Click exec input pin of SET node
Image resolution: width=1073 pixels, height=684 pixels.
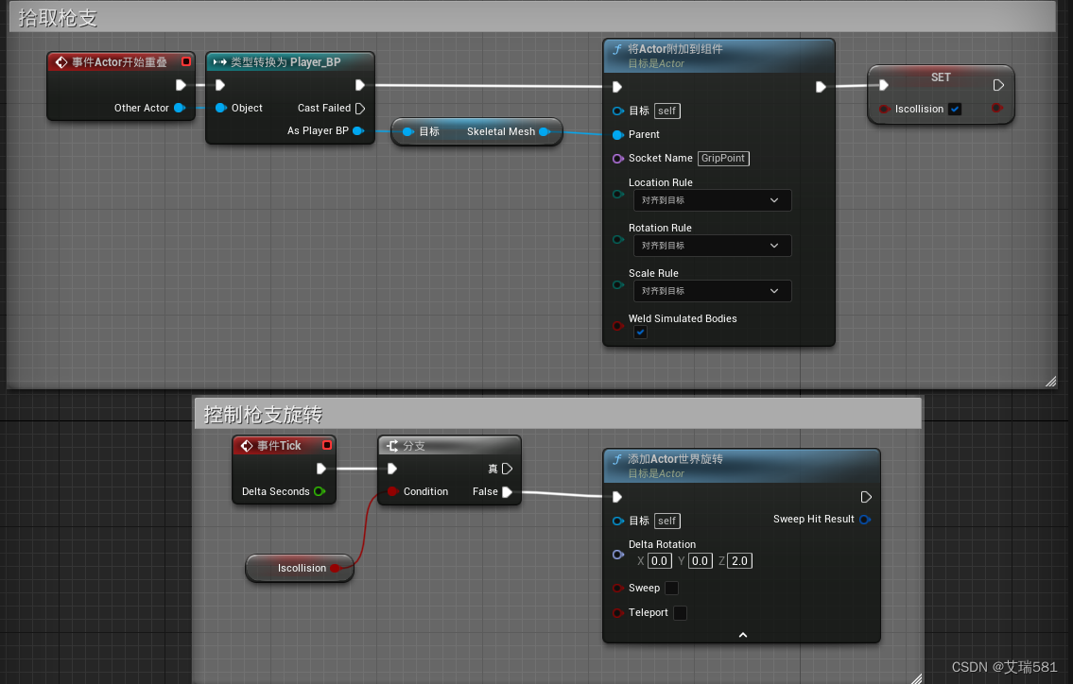(x=883, y=85)
